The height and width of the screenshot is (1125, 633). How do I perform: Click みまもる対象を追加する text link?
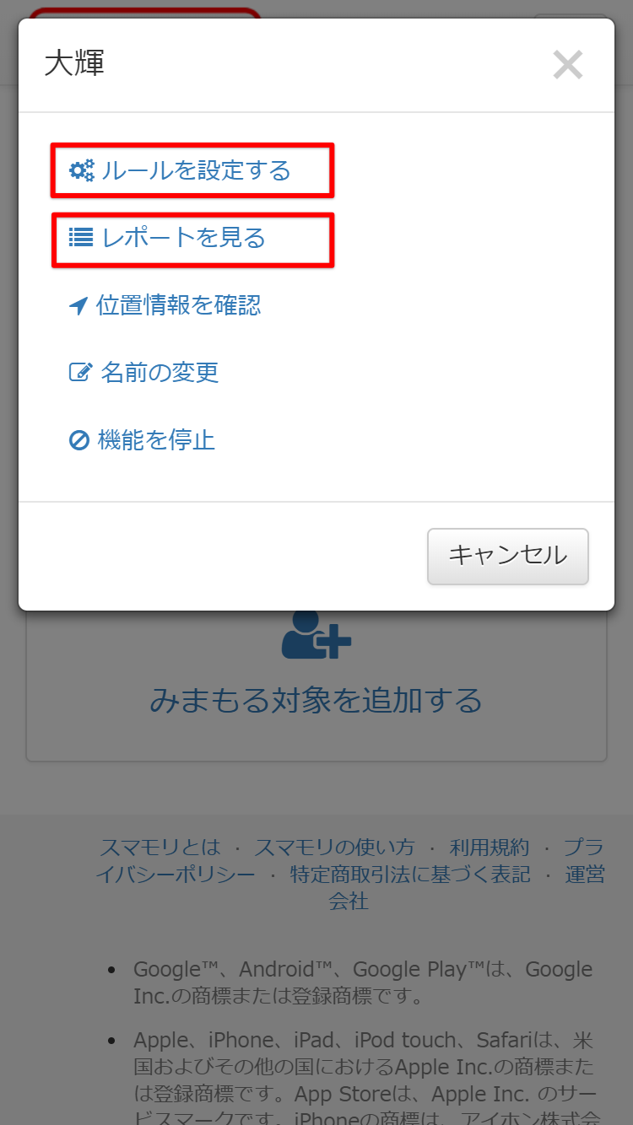[316, 700]
